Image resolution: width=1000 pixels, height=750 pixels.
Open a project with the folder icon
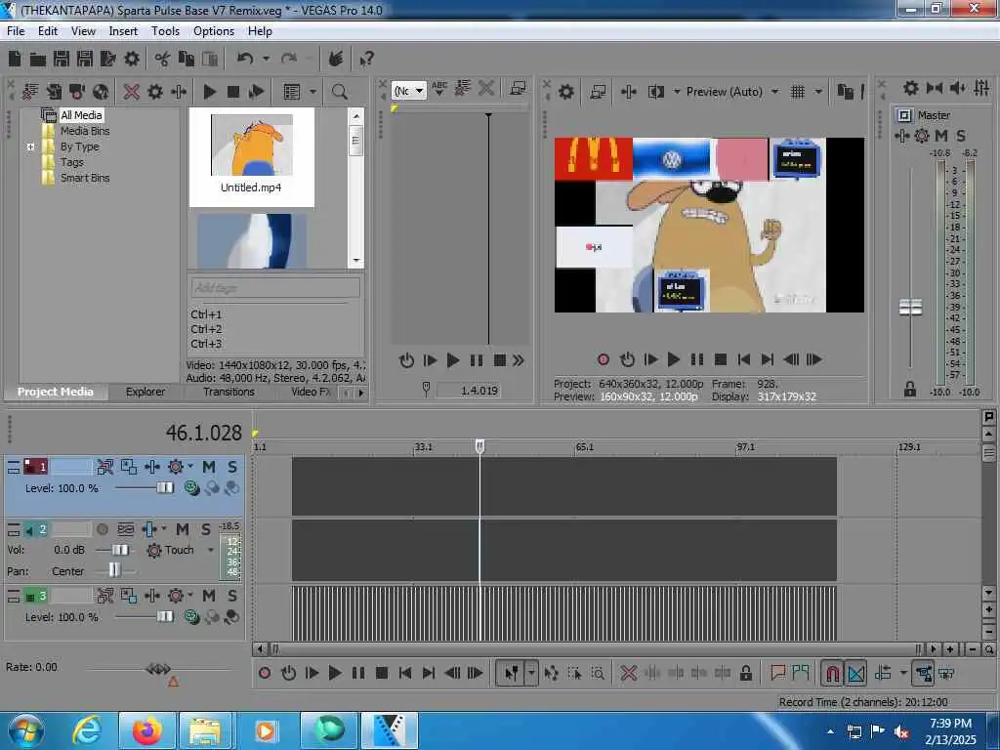pos(38,60)
